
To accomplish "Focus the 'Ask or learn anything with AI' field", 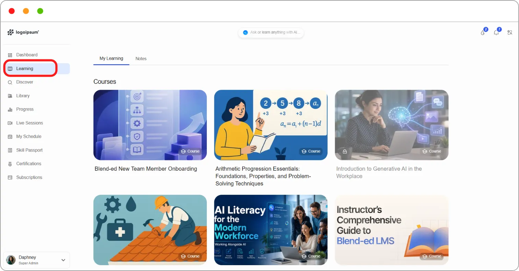I will point(271,33).
